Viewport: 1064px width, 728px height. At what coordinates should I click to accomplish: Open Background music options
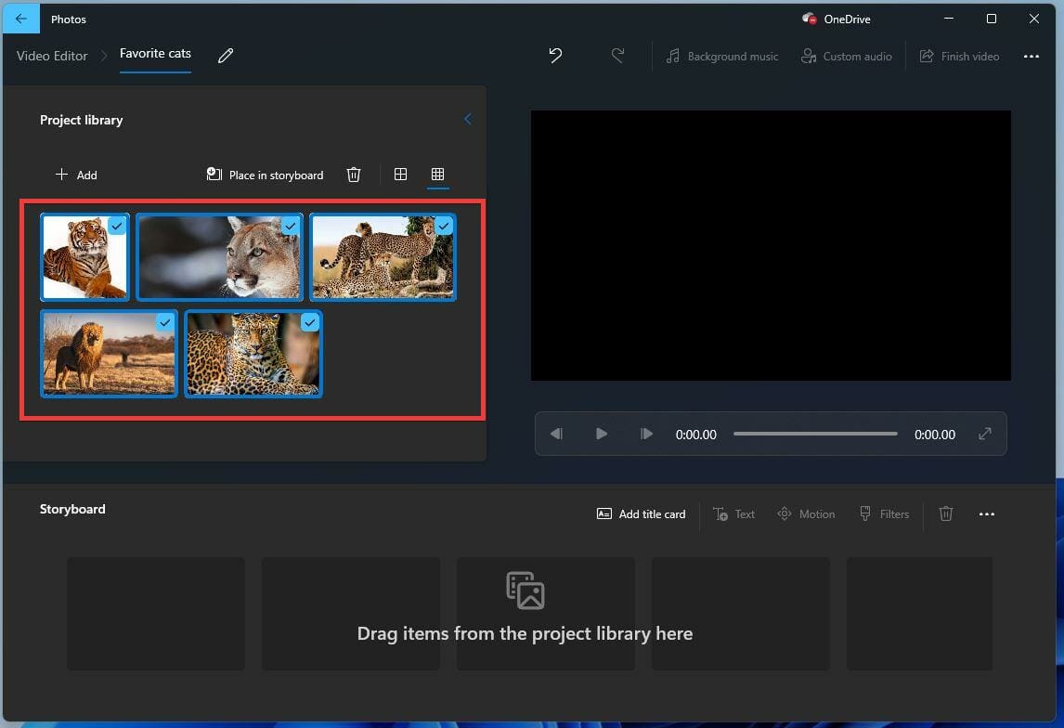[x=721, y=56]
